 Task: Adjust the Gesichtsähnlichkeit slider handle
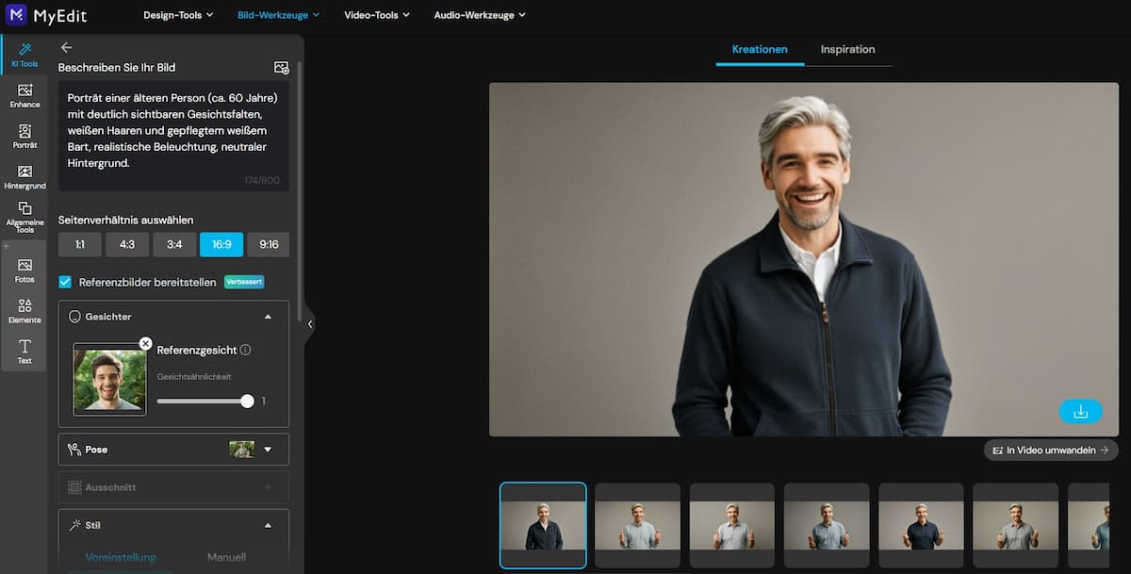click(247, 401)
